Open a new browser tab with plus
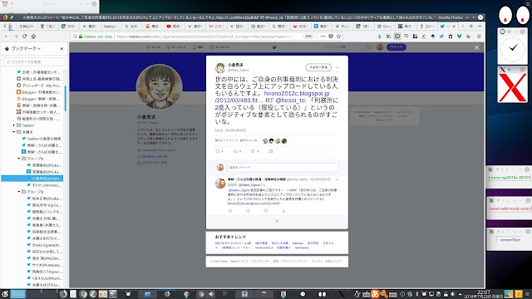 (471, 26)
